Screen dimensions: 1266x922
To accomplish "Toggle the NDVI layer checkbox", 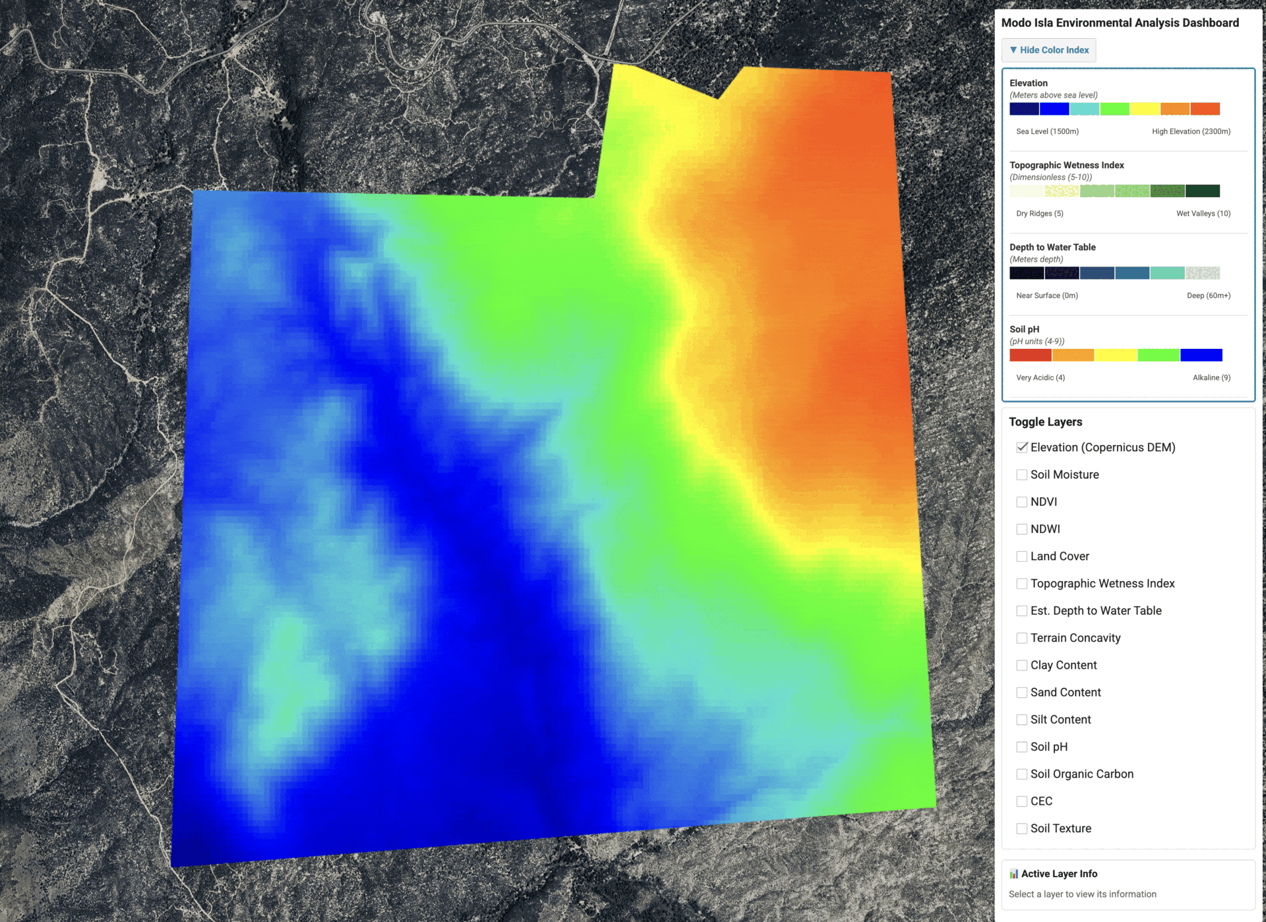I will (x=1021, y=502).
